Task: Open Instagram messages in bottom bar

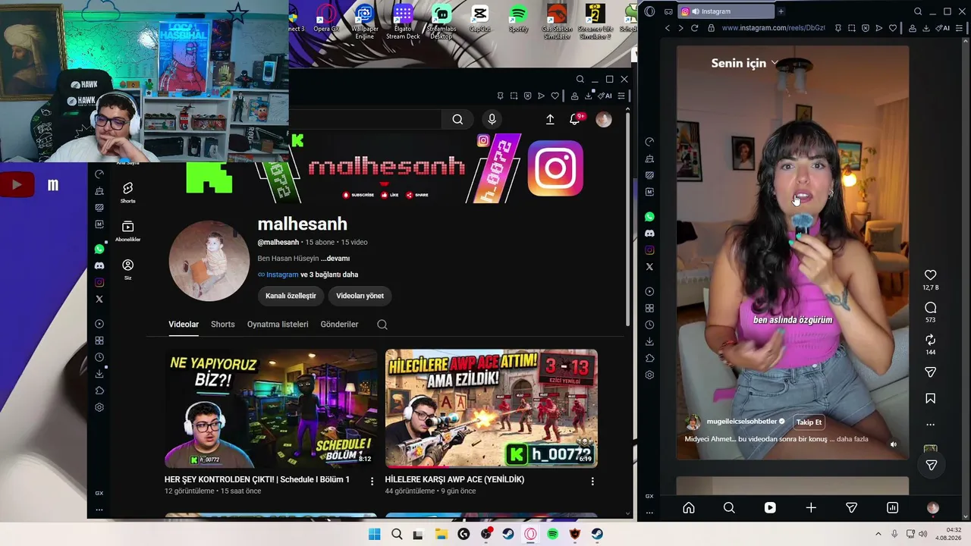Action: 852,508
